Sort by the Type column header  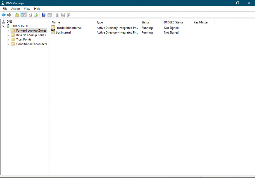pos(117,22)
